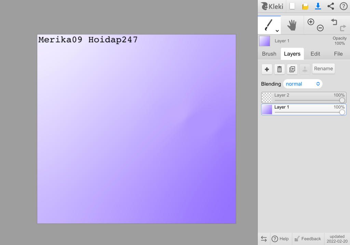
Task: Open the Help link at bottom
Action: [x=280, y=239]
